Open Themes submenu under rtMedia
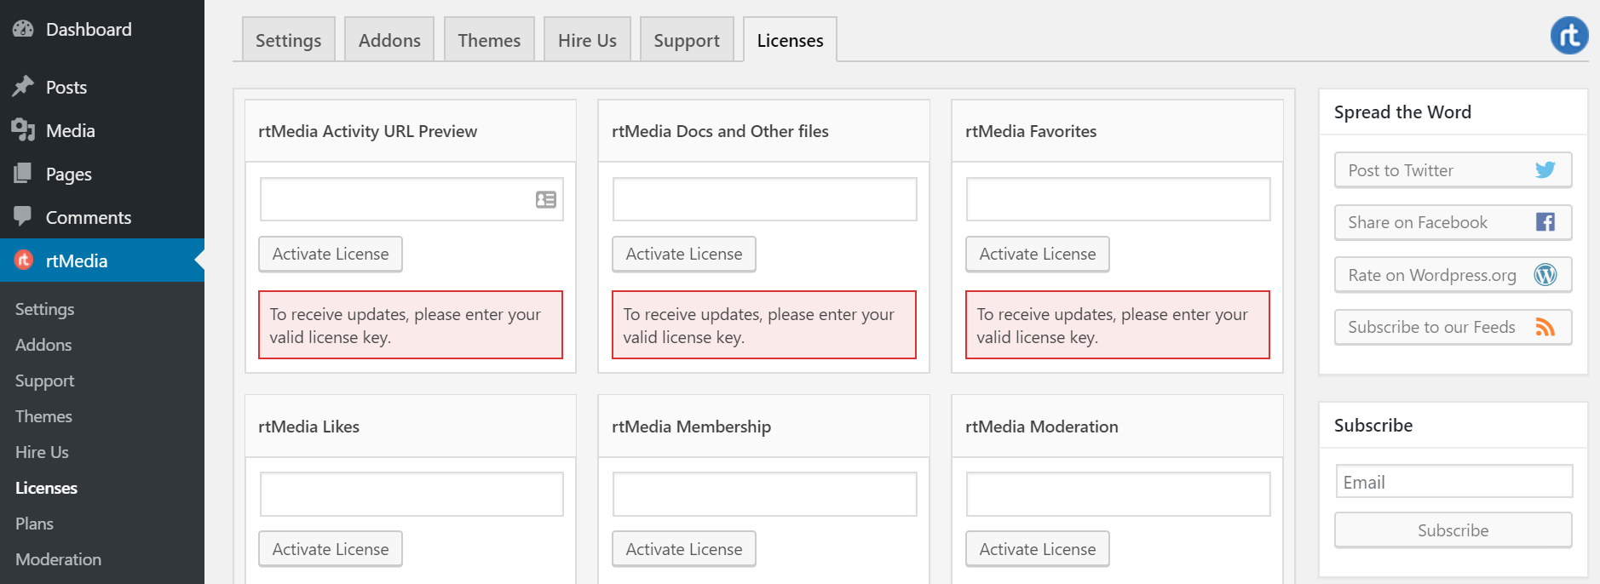1600x584 pixels. [x=43, y=416]
